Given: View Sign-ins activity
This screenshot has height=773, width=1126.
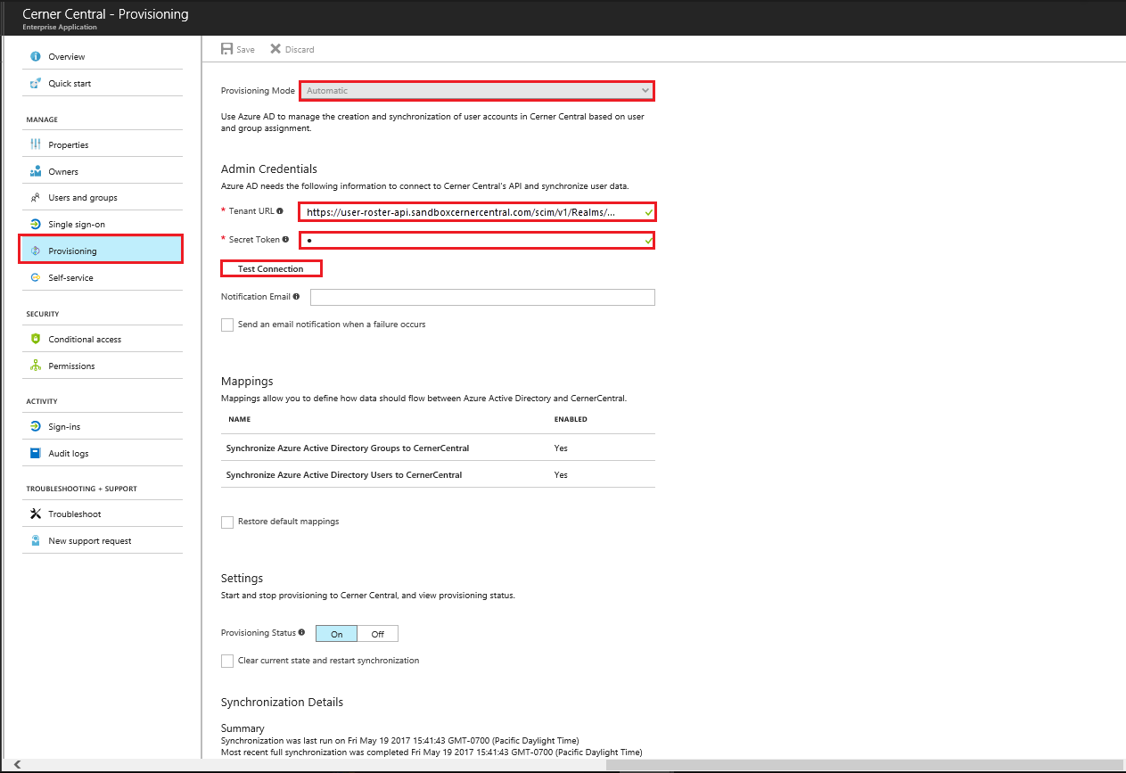Looking at the screenshot, I should [x=103, y=426].
